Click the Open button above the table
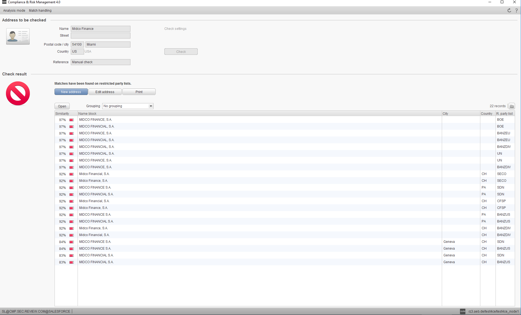 pos(62,106)
